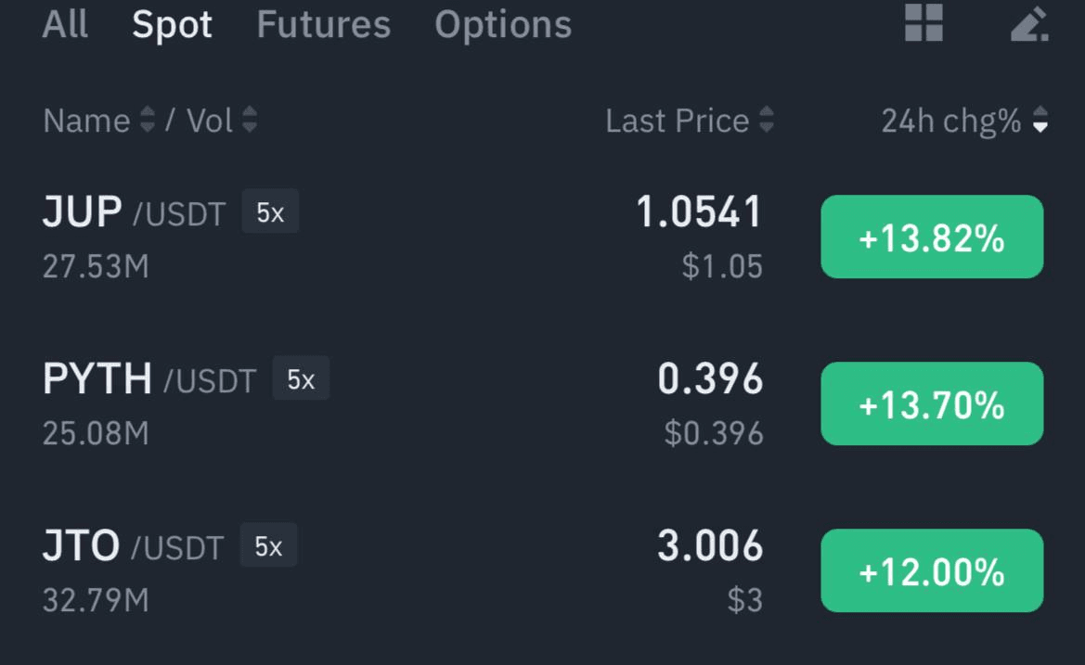Sort by Last Price arrows icon
1085x665 pixels.
(x=766, y=120)
